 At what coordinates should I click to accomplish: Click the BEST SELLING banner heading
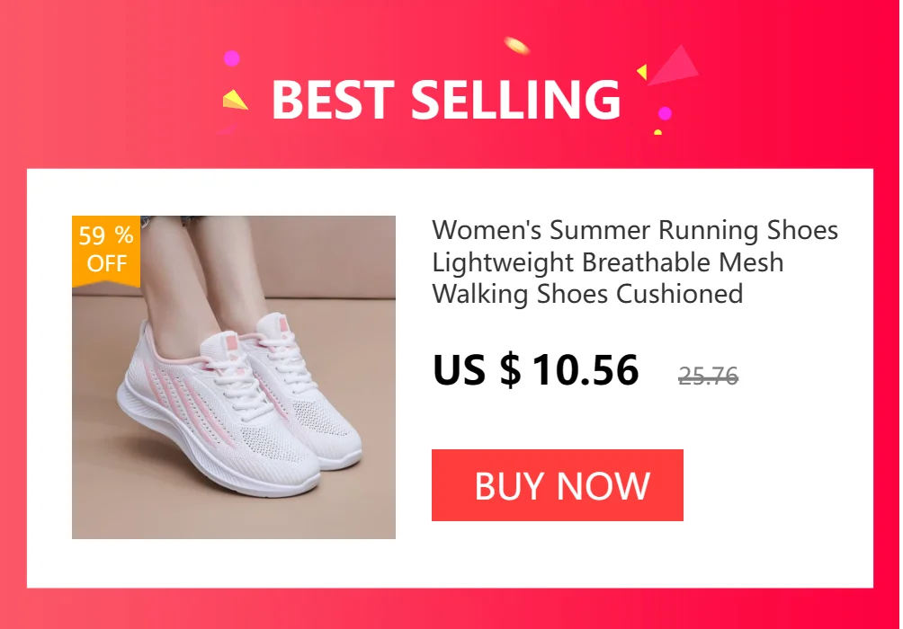446,100
